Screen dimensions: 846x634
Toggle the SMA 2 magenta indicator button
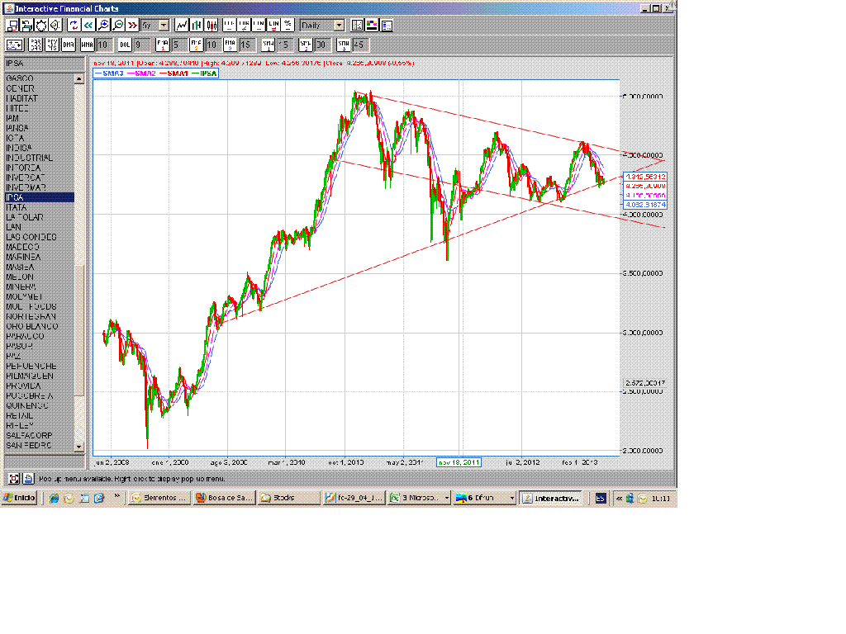(306, 45)
